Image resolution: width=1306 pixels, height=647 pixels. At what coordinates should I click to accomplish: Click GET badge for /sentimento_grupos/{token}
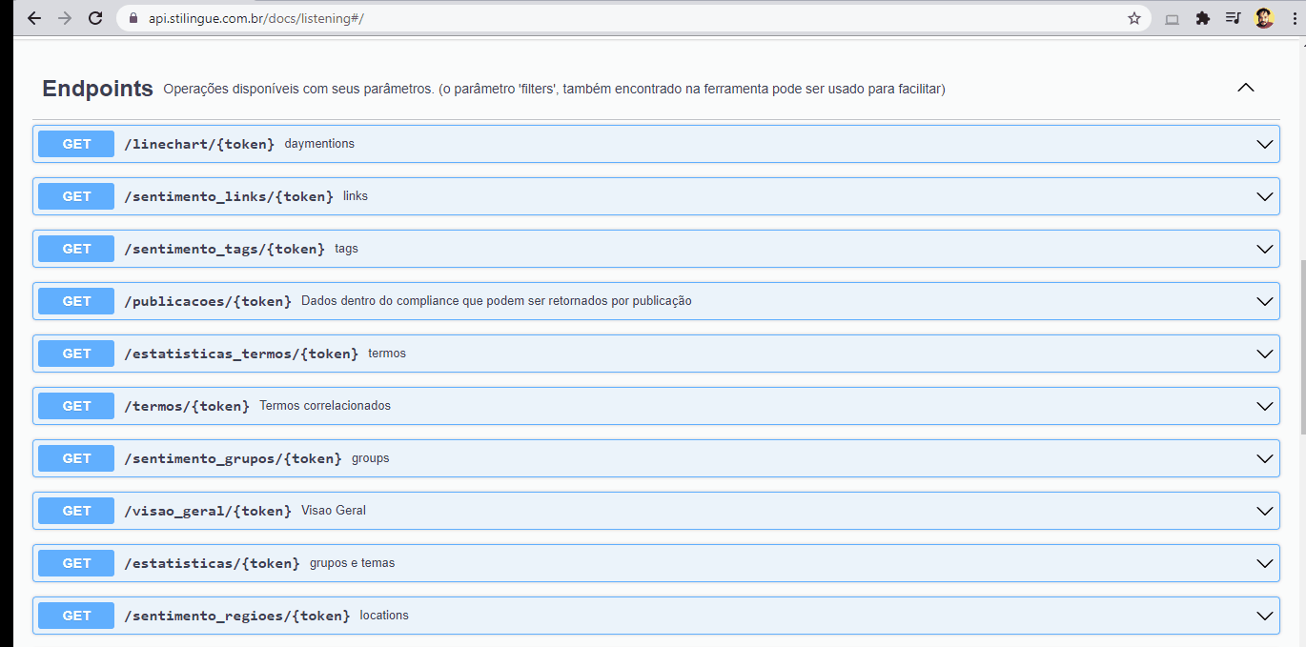point(76,458)
